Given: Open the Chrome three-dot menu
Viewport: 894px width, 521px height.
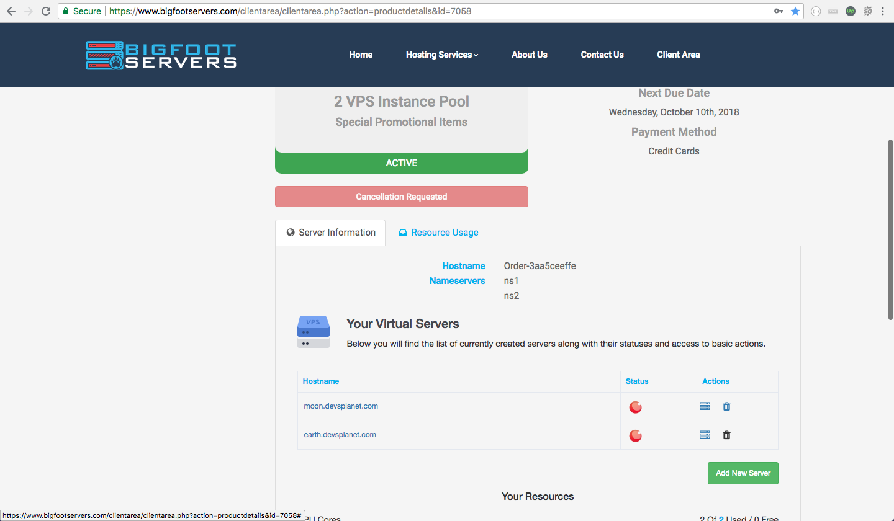Looking at the screenshot, I should click(883, 11).
